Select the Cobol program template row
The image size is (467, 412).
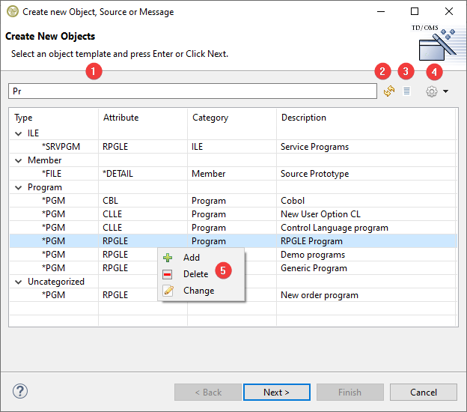click(x=292, y=201)
